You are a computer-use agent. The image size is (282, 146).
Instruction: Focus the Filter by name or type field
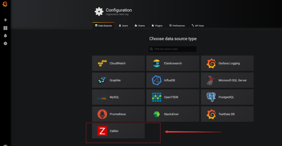[172, 49]
